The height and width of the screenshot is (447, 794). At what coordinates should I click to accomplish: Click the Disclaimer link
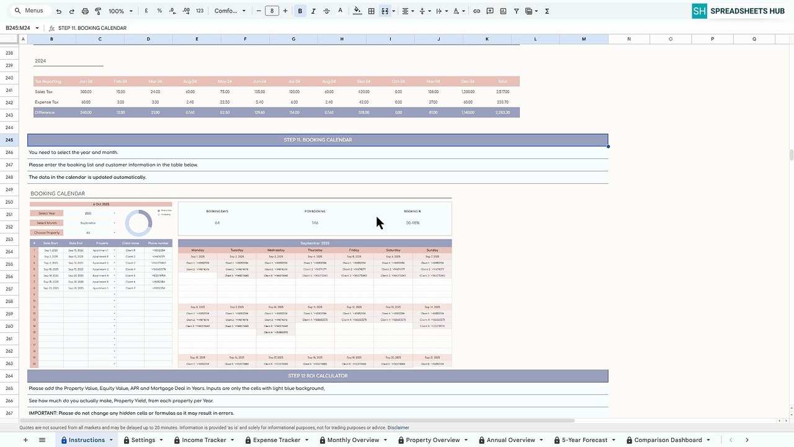coord(398,428)
